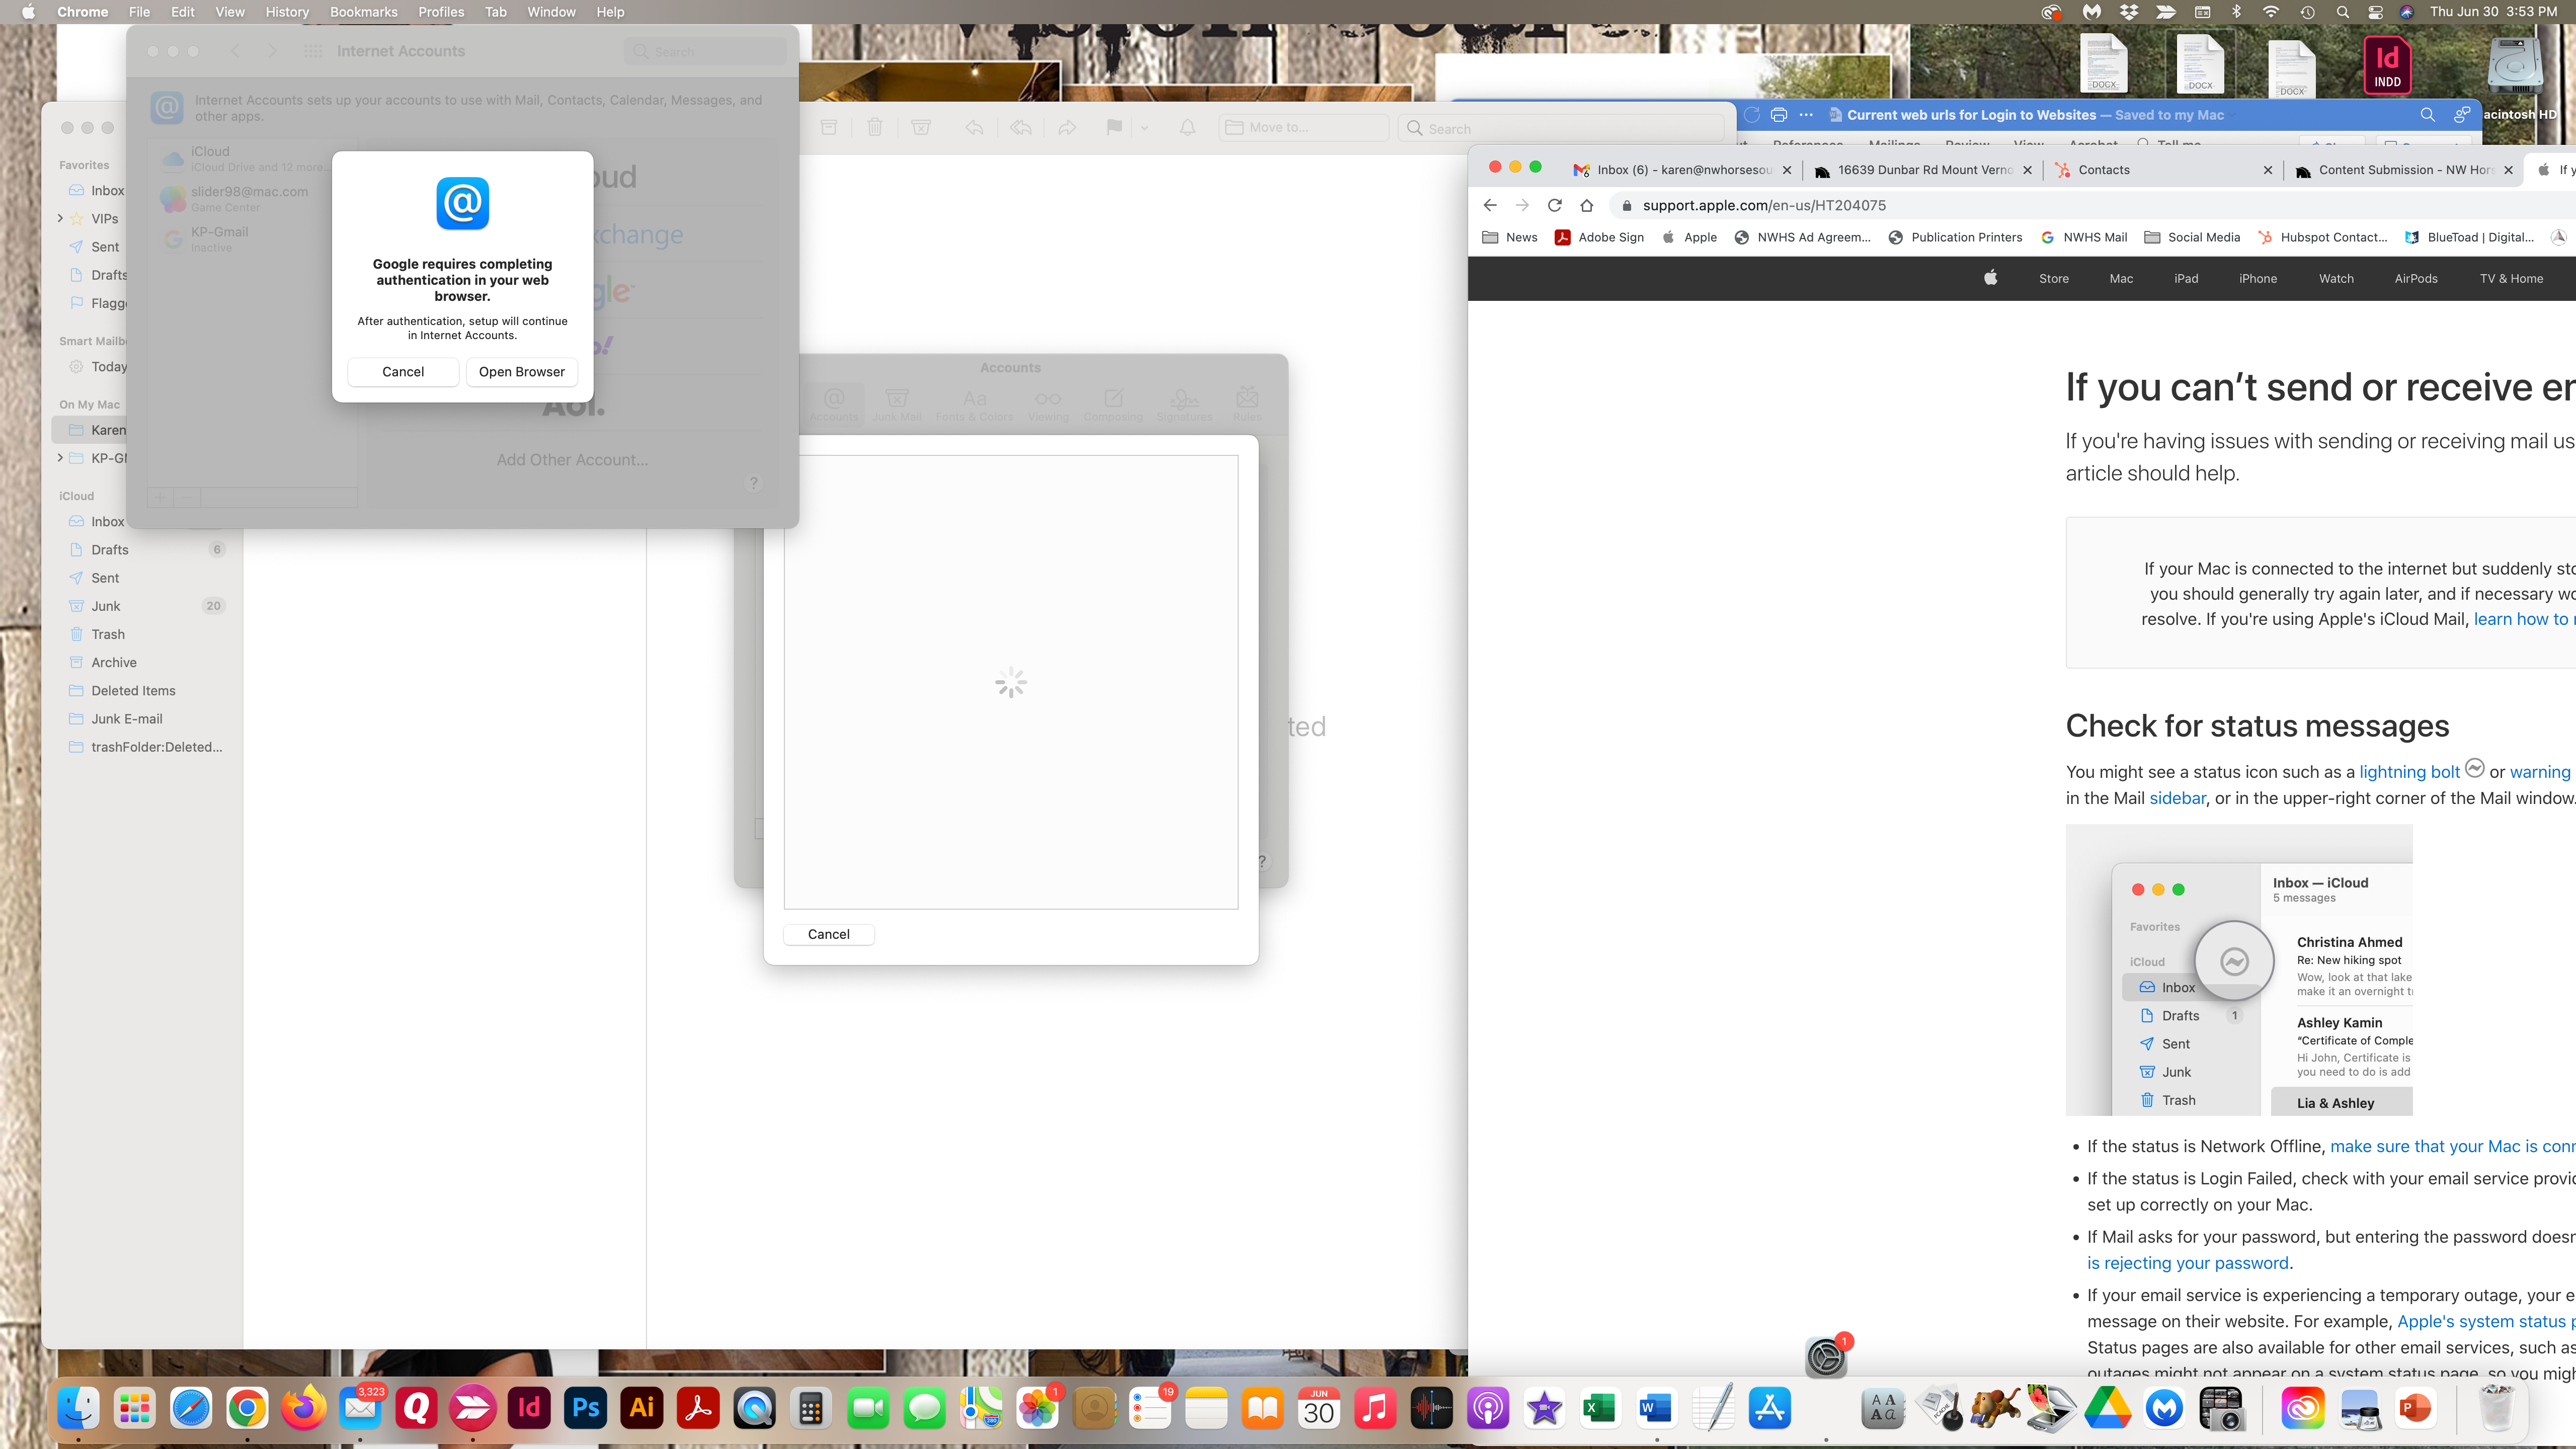Click the Apple logo in support navigation bar

(1990, 278)
